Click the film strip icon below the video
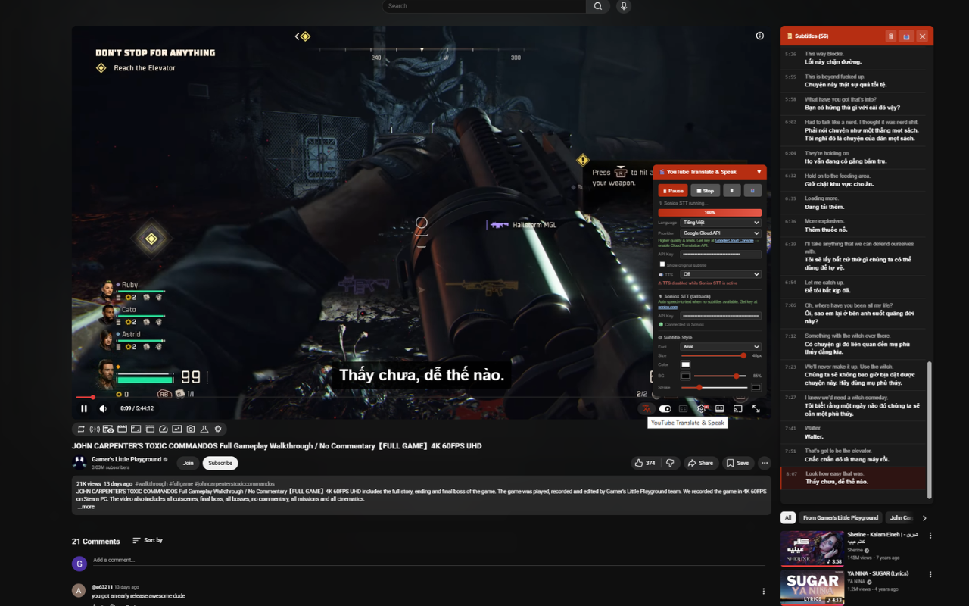The width and height of the screenshot is (969, 606). coord(122,430)
